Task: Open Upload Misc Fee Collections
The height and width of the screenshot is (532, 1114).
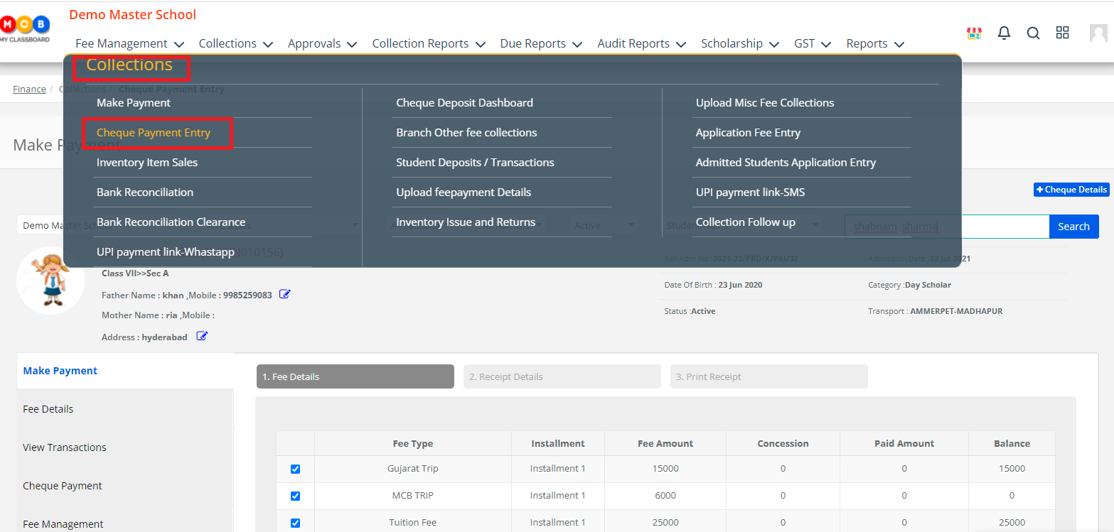Action: [x=765, y=103]
